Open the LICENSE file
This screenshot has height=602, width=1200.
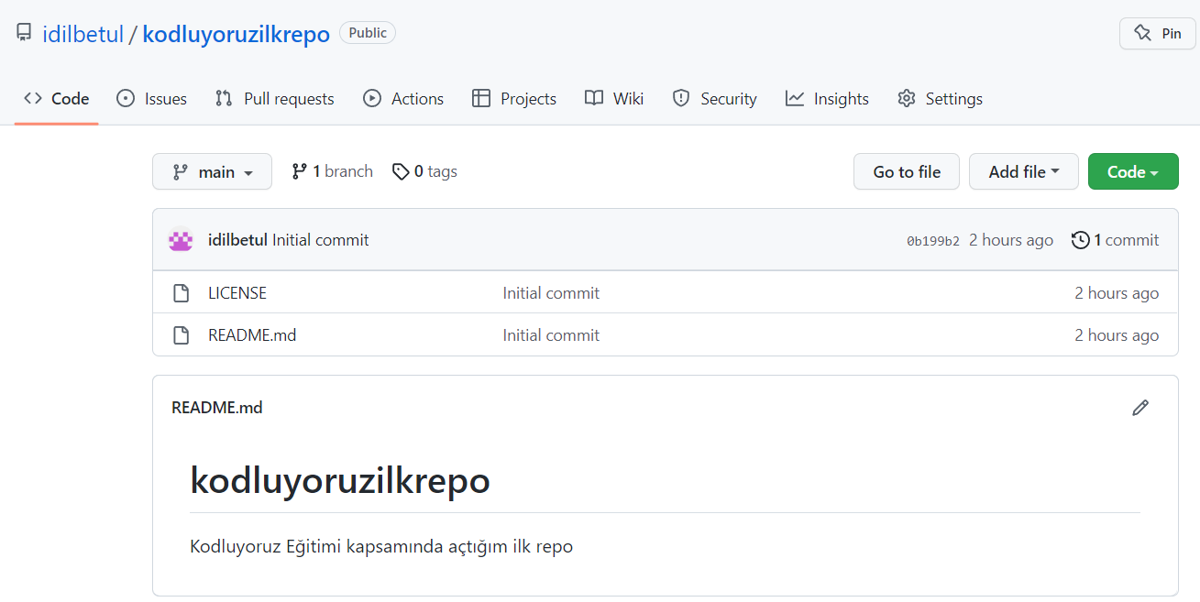tap(237, 293)
